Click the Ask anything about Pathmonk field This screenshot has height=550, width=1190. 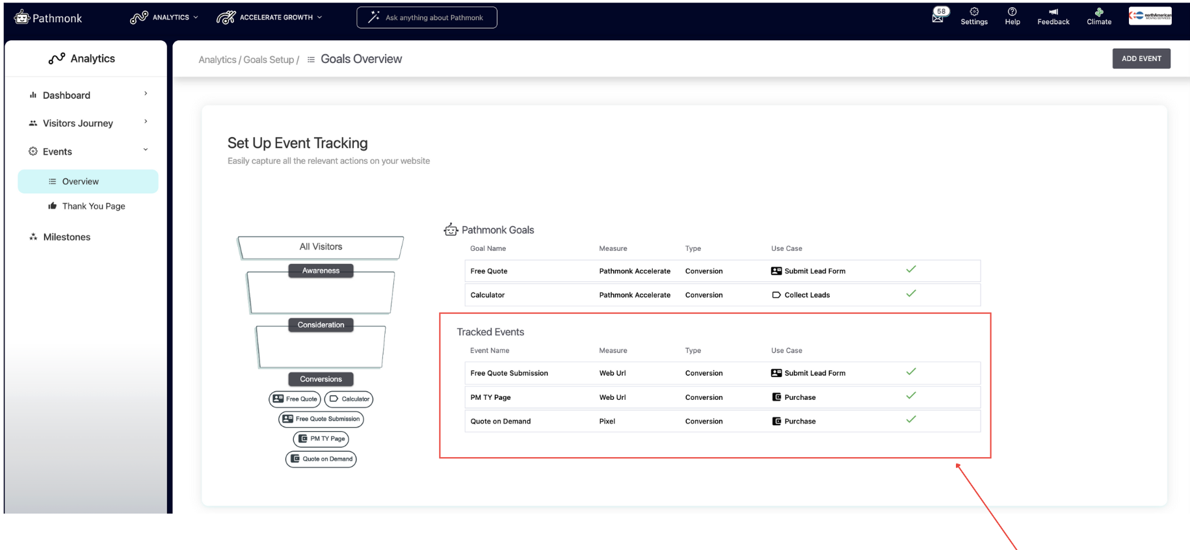[427, 18]
